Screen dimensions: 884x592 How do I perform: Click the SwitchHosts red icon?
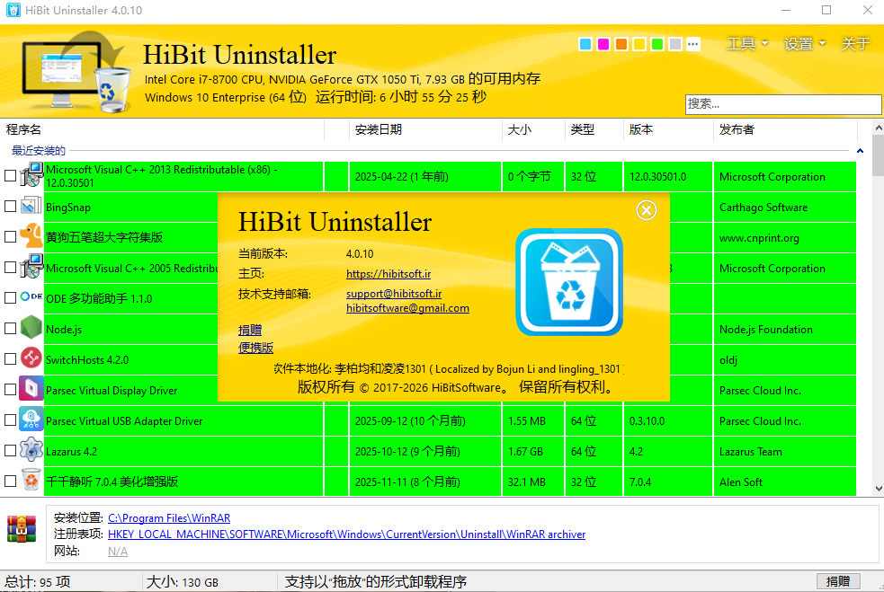tap(31, 358)
